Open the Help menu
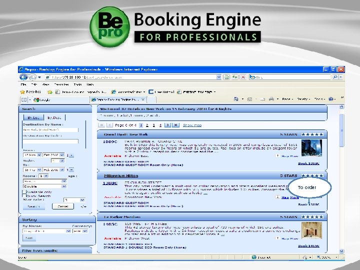Screen dimensions: 360x270 [90, 84]
